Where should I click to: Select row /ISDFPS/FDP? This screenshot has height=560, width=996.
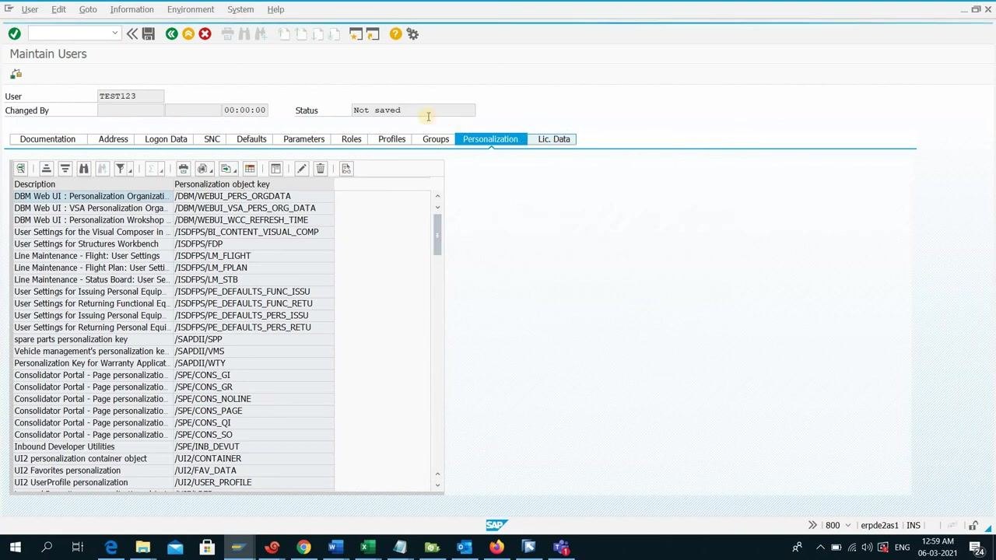(173, 243)
